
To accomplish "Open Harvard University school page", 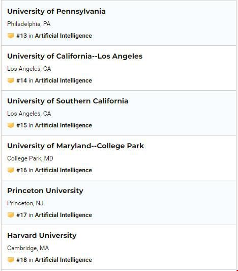I will click(42, 235).
